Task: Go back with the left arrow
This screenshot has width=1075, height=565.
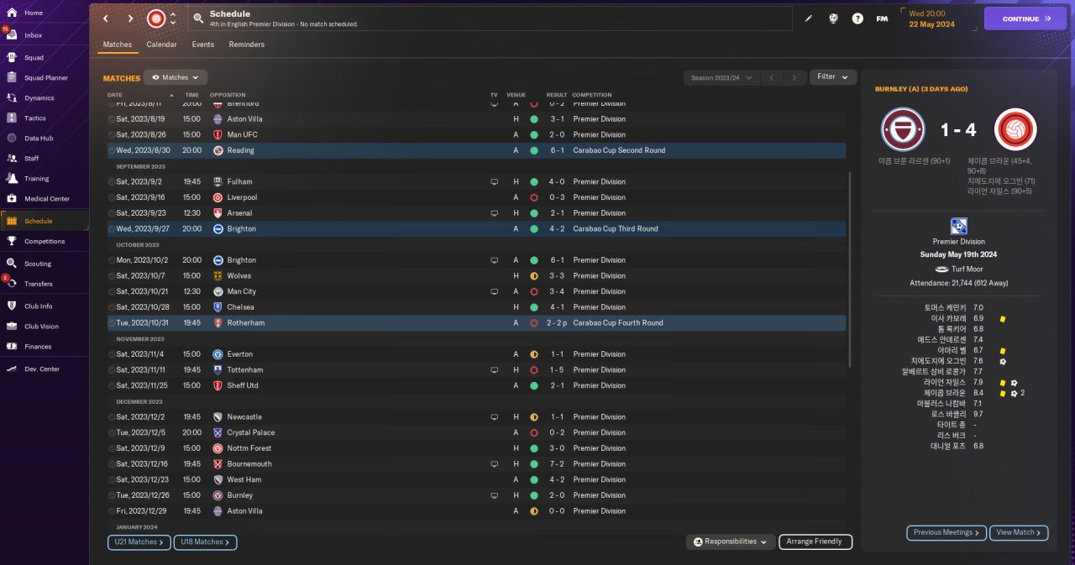Action: (x=106, y=18)
